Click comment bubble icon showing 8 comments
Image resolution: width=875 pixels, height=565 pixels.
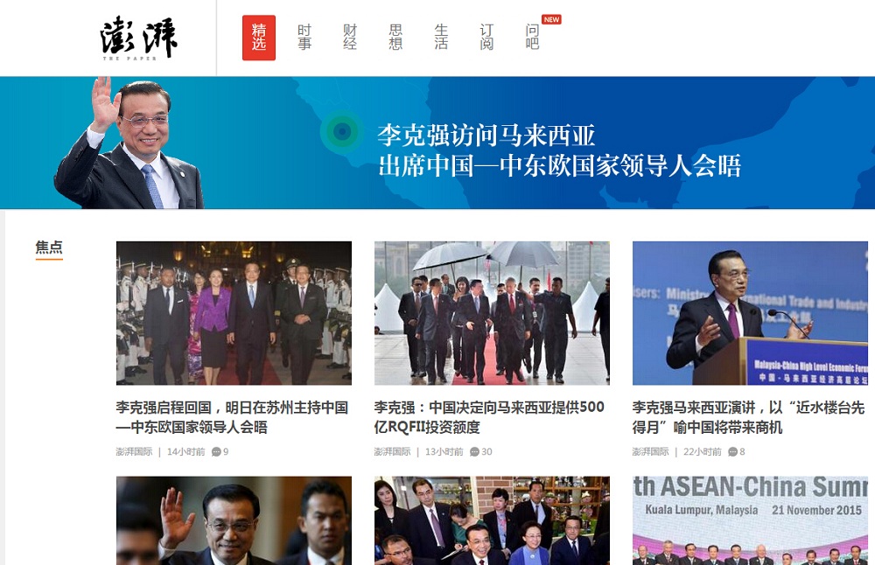click(x=732, y=452)
